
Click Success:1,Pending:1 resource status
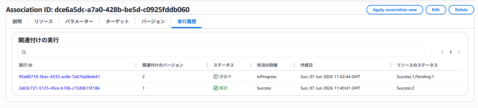pyautogui.click(x=415, y=77)
